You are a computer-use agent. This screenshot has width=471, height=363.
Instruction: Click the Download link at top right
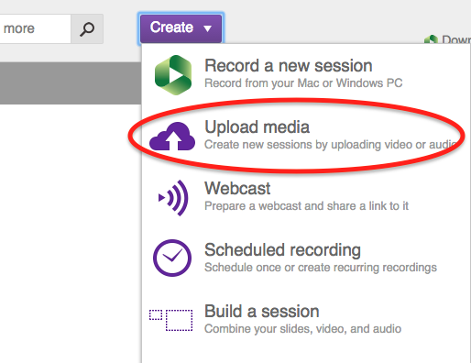[x=448, y=39]
